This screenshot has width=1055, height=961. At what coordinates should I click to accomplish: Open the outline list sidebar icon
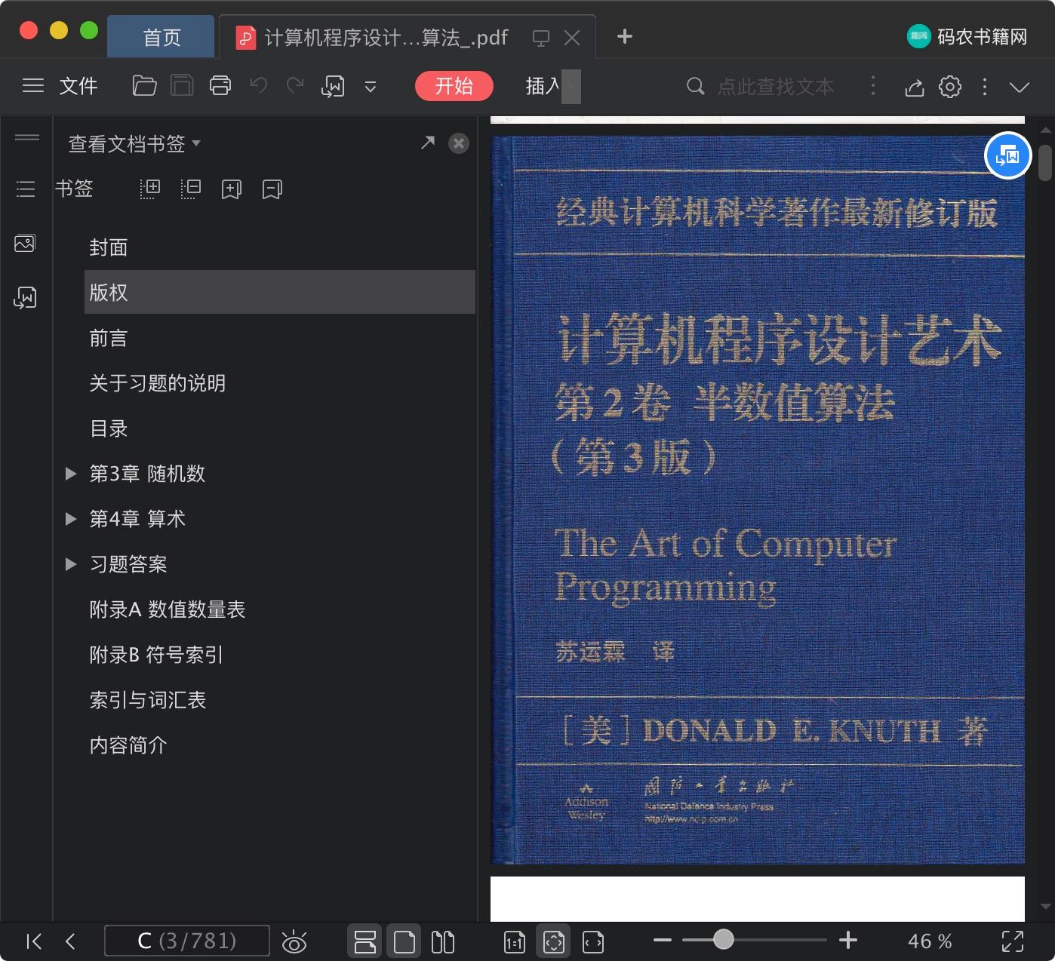pyautogui.click(x=26, y=189)
